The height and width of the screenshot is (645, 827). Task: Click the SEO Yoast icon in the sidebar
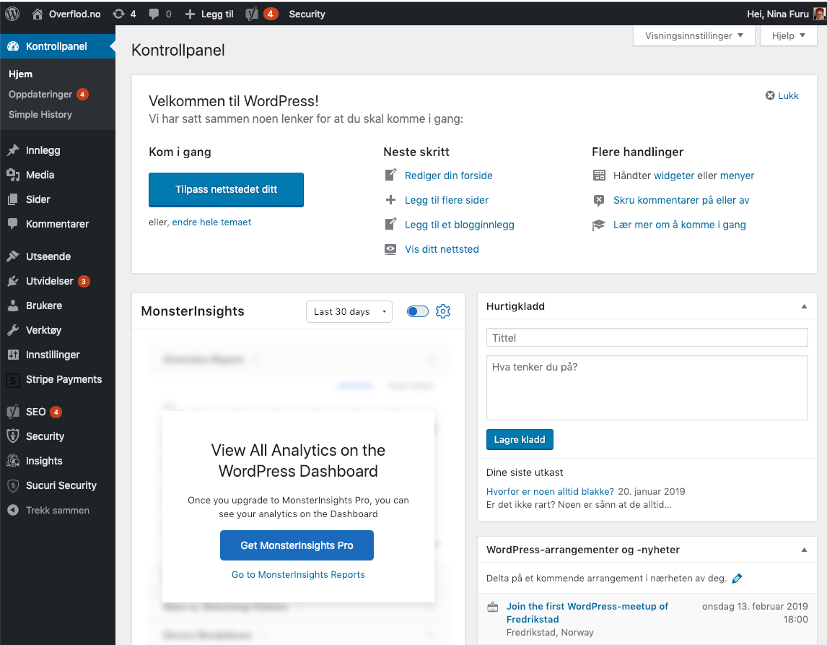pos(13,412)
